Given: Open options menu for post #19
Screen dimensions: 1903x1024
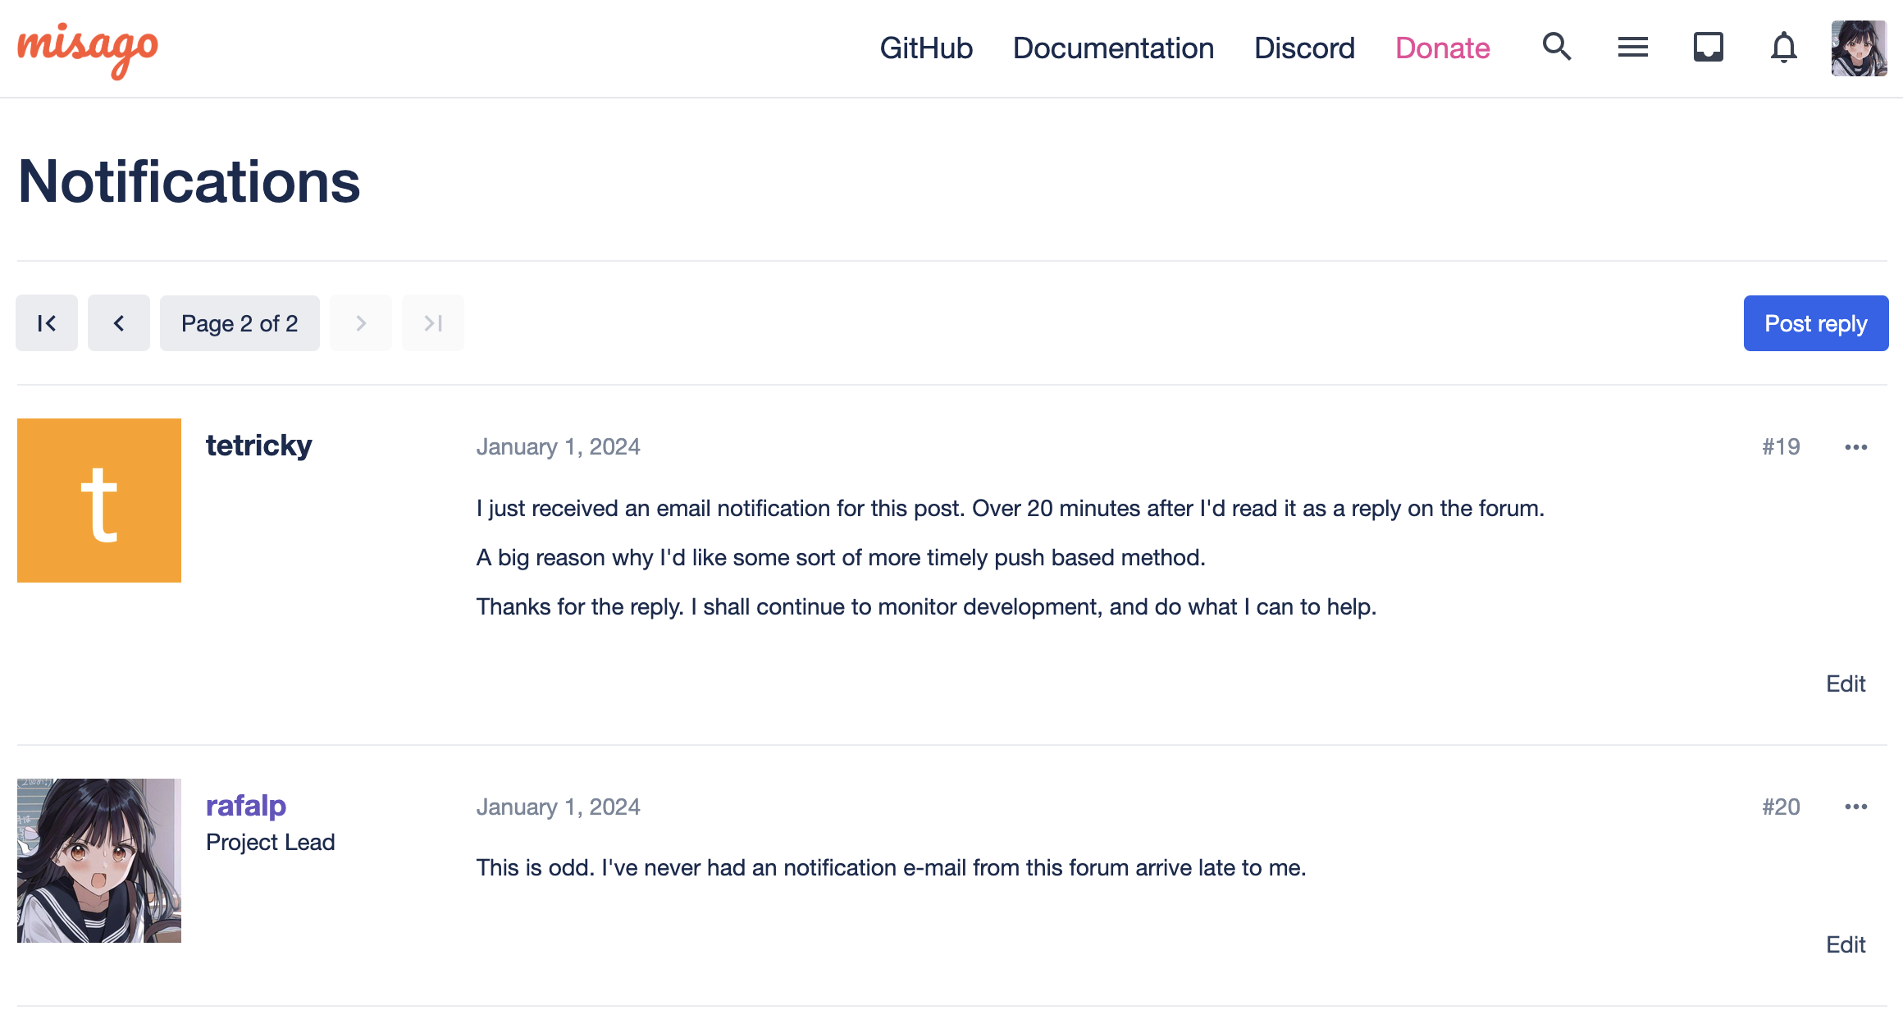Looking at the screenshot, I should (x=1855, y=447).
